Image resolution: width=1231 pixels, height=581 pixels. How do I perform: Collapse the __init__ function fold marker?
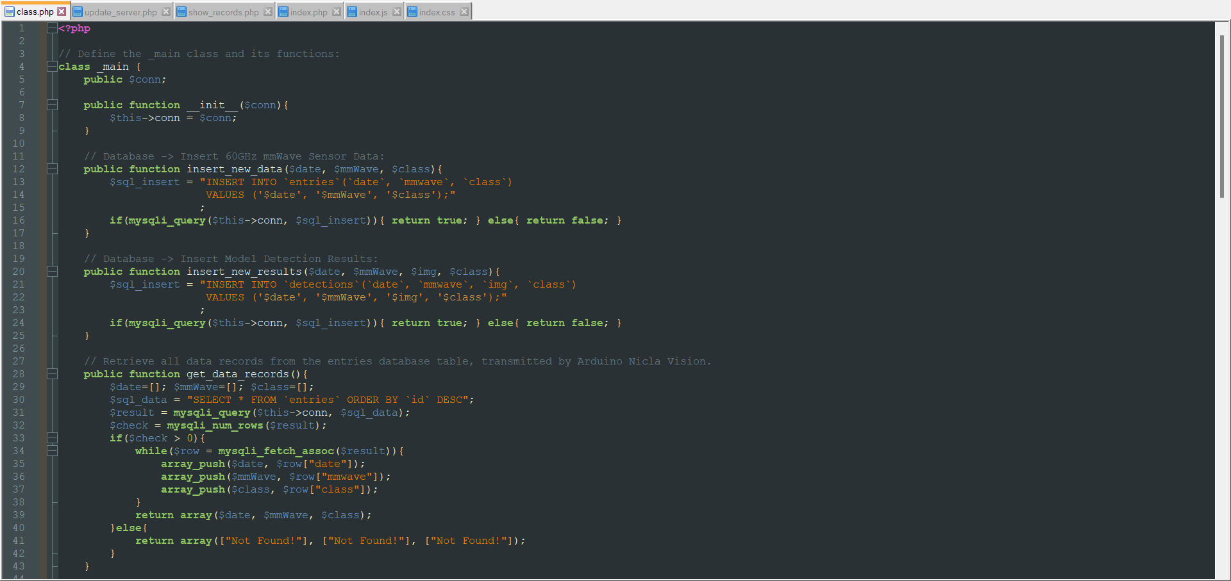(x=51, y=104)
